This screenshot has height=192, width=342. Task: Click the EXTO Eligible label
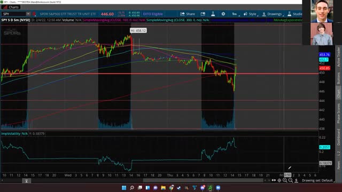tap(153, 14)
